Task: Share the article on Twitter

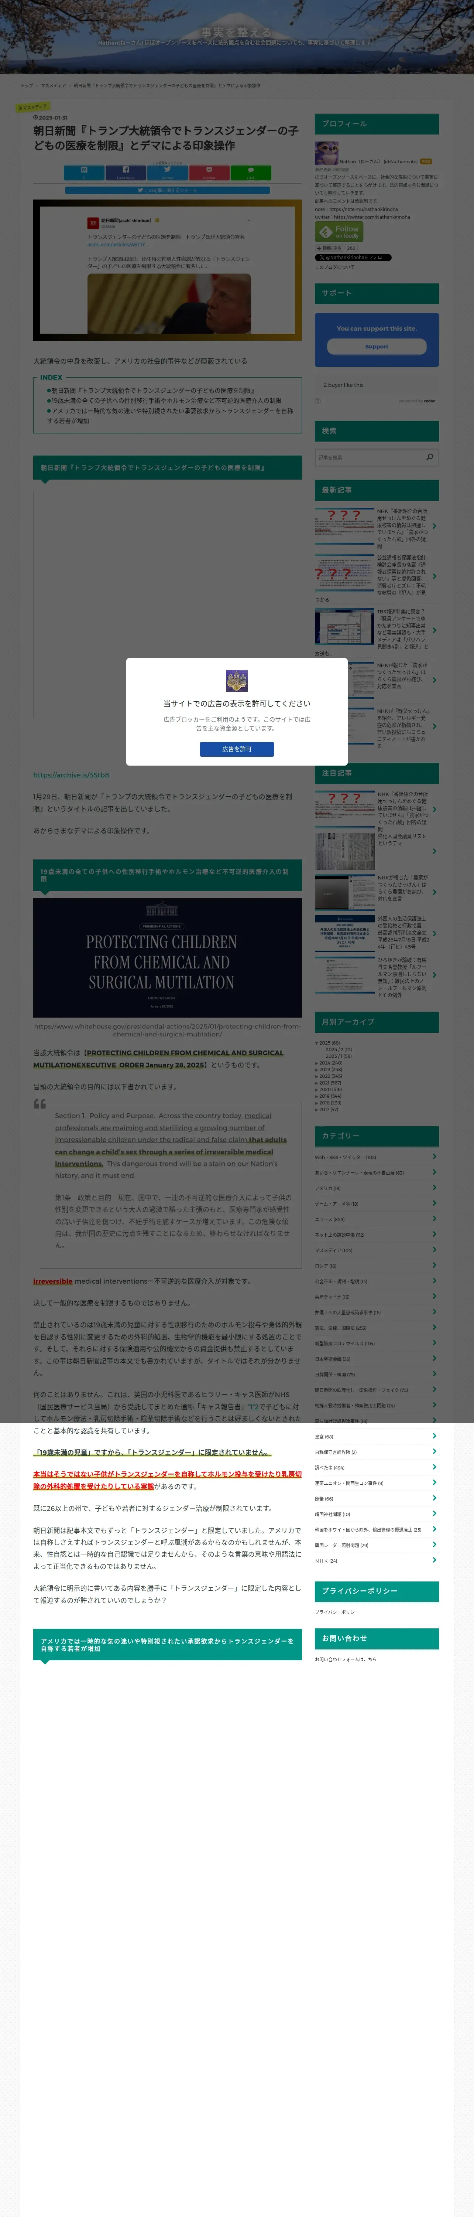Action: coord(167,172)
